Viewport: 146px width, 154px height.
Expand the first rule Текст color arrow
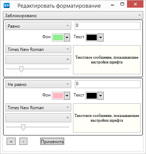tap(100, 37)
